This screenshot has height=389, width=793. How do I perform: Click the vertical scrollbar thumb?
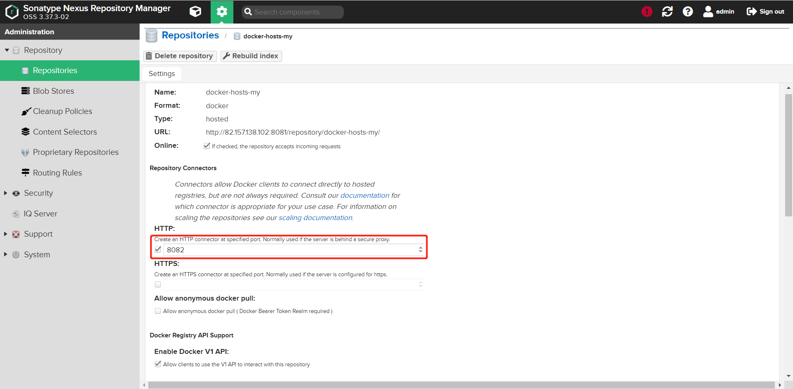pos(788,155)
